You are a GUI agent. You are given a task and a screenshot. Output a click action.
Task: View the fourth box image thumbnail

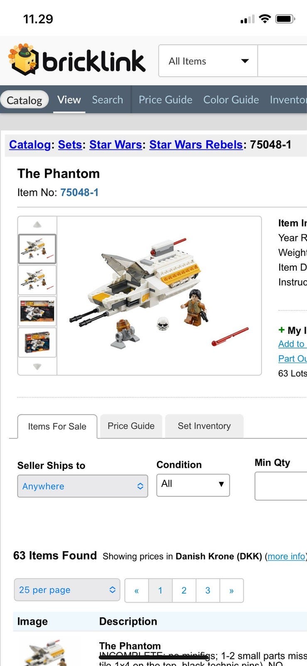[x=37, y=342]
